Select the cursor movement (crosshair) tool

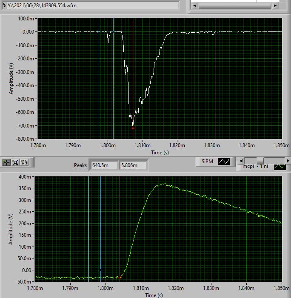6,162
